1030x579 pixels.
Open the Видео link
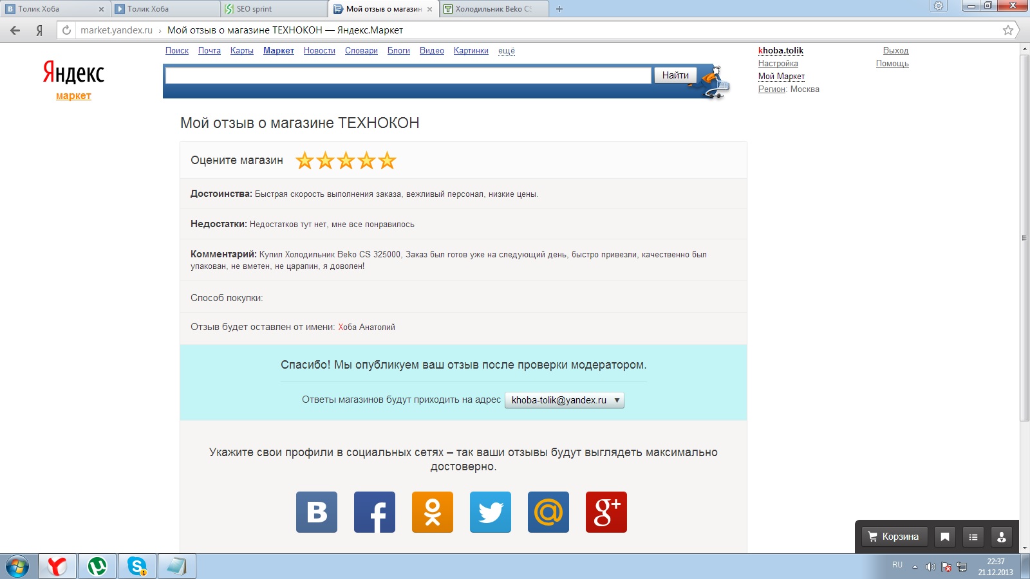(432, 51)
